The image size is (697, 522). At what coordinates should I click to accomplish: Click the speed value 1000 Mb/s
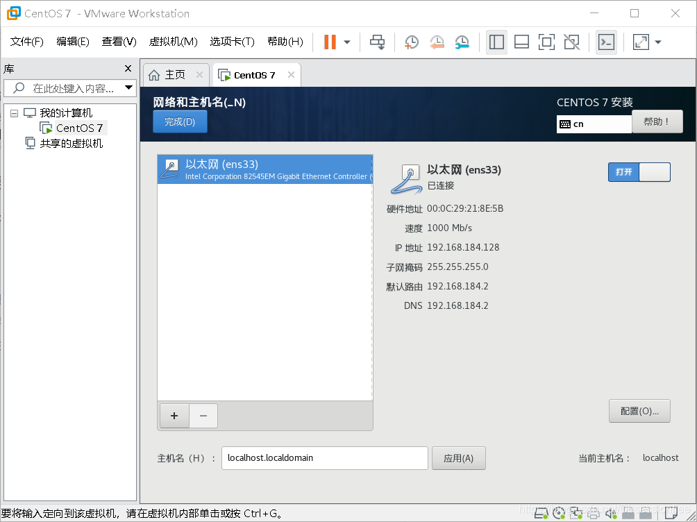coord(449,228)
